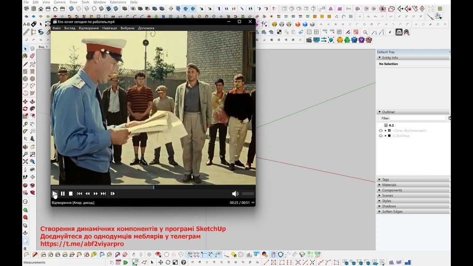The height and width of the screenshot is (266, 473).
Task: Expand the G_BoxGroup tree node
Action: point(385,136)
